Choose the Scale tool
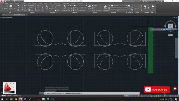Screen dimensions: 179x101 pyautogui.click(x=31, y=10)
